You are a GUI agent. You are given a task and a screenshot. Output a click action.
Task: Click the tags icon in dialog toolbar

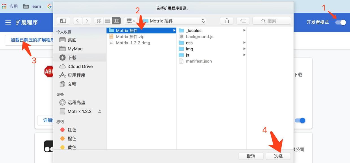pyautogui.click(x=243, y=21)
